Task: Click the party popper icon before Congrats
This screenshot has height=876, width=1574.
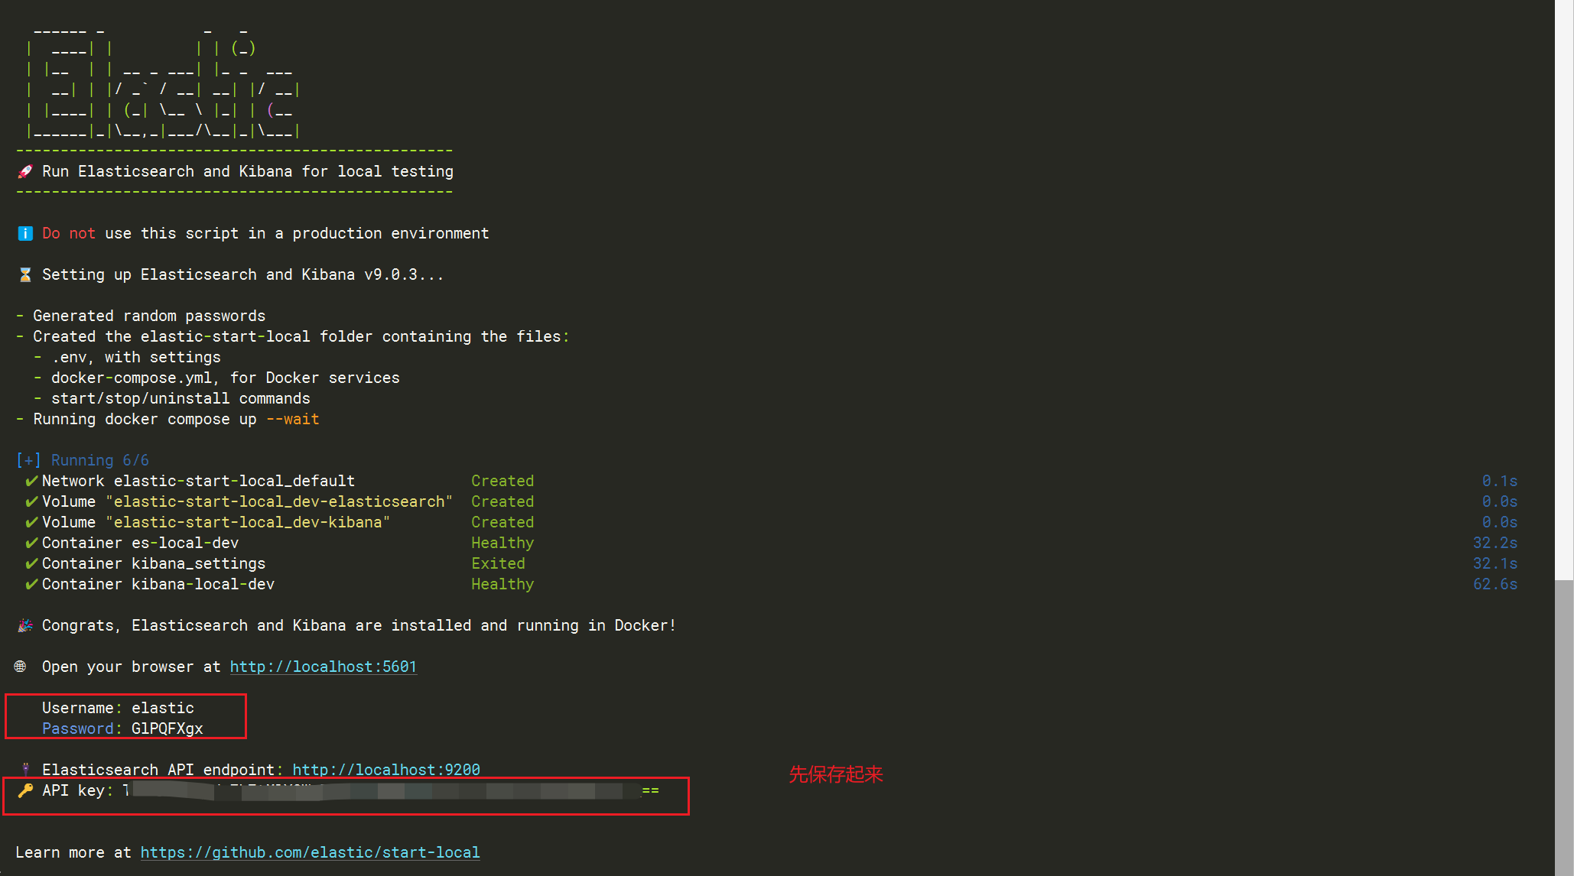Action: pos(25,625)
